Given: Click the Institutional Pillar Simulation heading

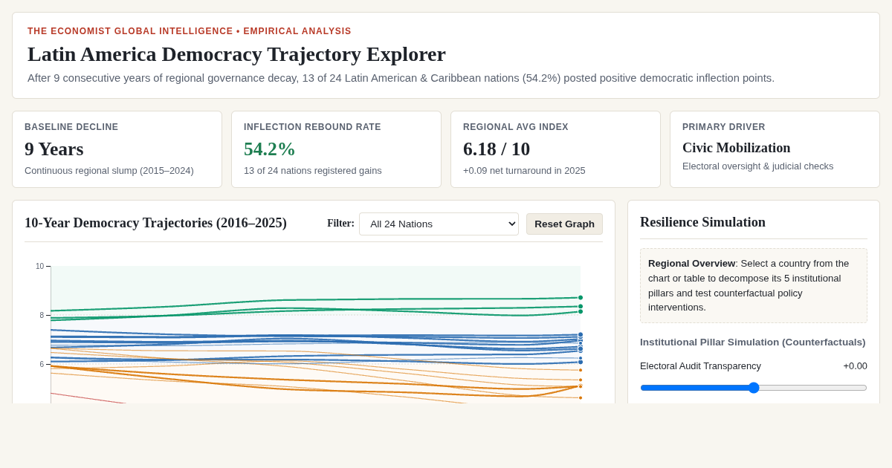Looking at the screenshot, I should (x=753, y=342).
